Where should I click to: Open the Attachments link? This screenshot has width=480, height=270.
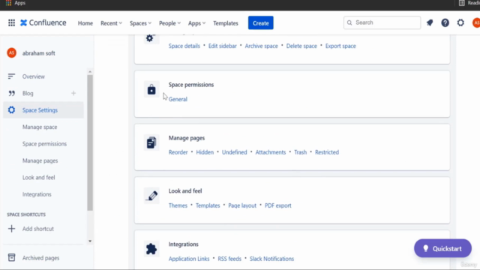pyautogui.click(x=270, y=152)
